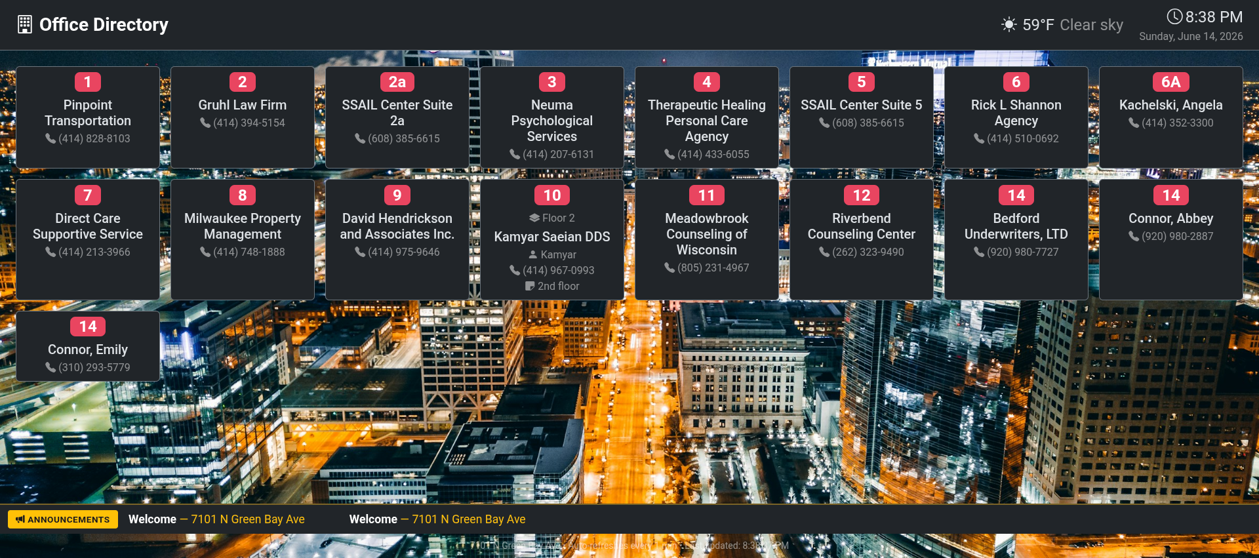Image resolution: width=1259 pixels, height=558 pixels.
Task: Open the Riverbend Counseling Center card
Action: point(862,239)
